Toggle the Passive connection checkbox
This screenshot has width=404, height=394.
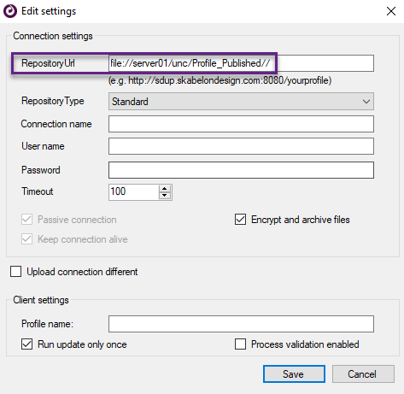[26, 220]
